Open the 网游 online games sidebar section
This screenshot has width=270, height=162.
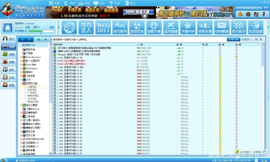tap(8, 54)
